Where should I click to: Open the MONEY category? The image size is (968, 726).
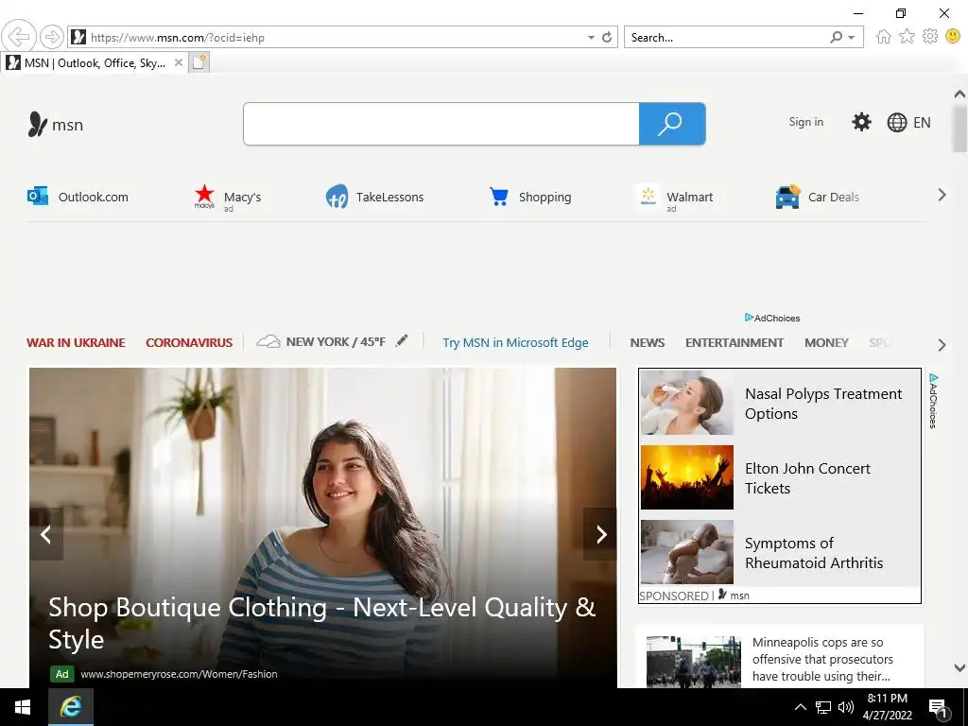point(826,342)
